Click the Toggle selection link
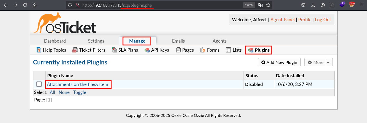 pyautogui.click(x=80, y=92)
